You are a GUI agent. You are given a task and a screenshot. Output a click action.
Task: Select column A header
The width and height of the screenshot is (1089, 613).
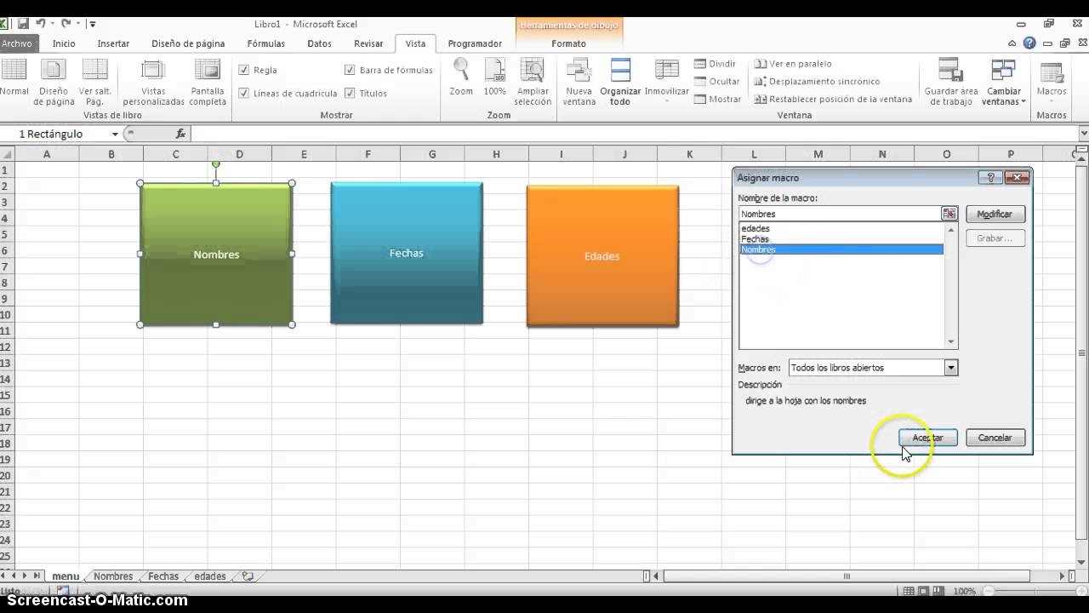pyautogui.click(x=47, y=154)
